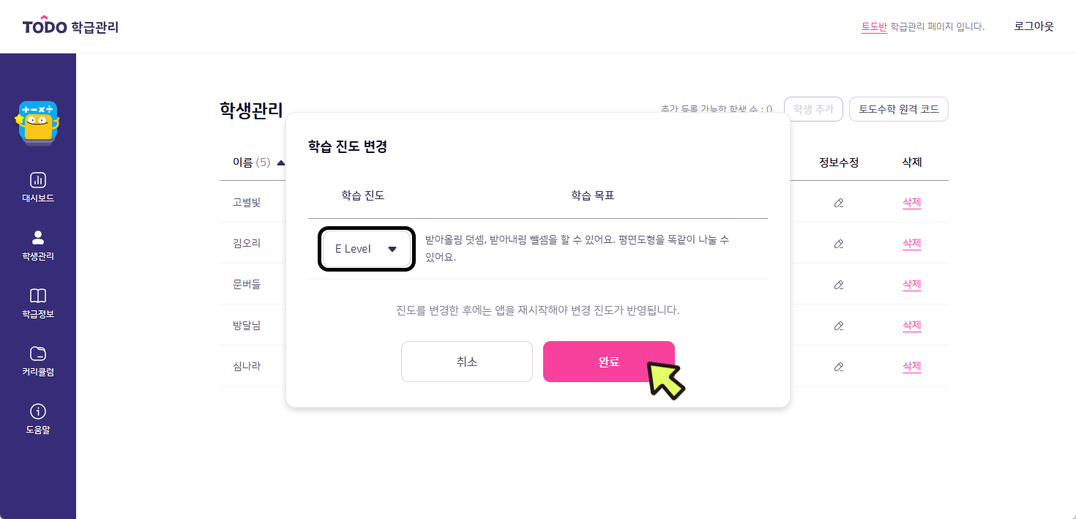Open the 학급정보 book icon
The width and height of the screenshot is (1076, 519).
click(x=38, y=296)
